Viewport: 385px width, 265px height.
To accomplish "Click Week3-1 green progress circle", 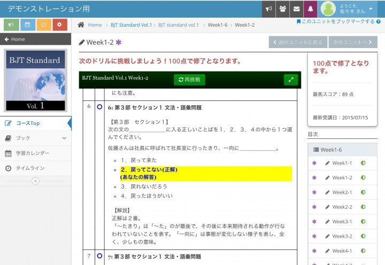I will [x=363, y=221].
